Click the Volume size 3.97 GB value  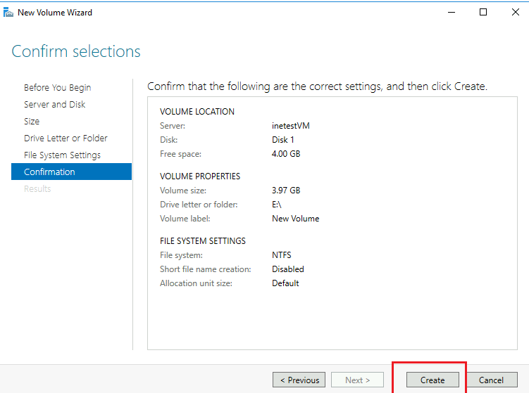[286, 191]
